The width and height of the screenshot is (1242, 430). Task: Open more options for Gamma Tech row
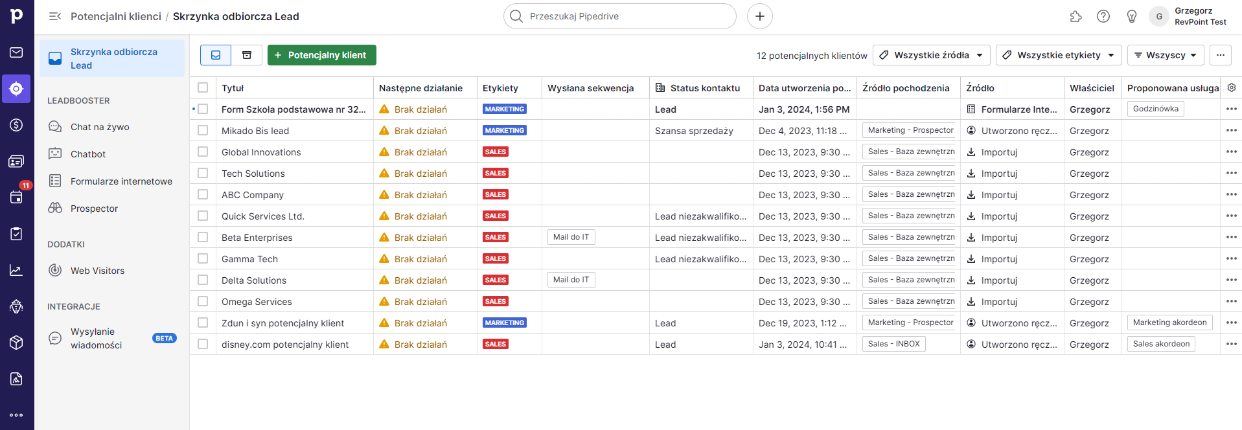[x=1232, y=258]
